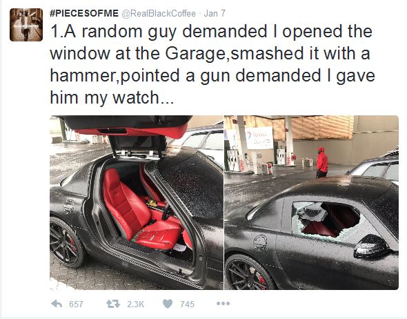Click the reply arrow icon
The height and width of the screenshot is (319, 407).
(57, 304)
